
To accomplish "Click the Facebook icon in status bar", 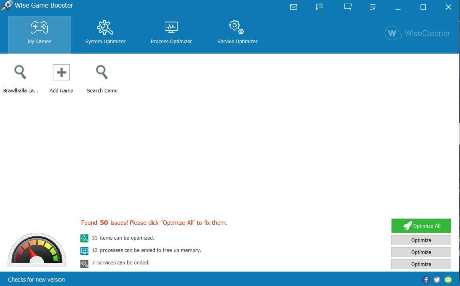I will pos(426,280).
